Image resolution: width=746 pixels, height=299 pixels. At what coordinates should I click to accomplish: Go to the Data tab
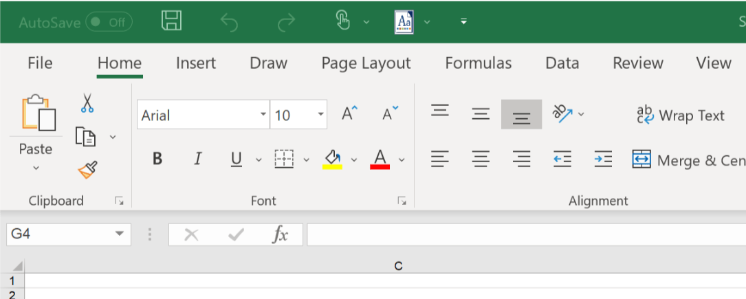562,63
